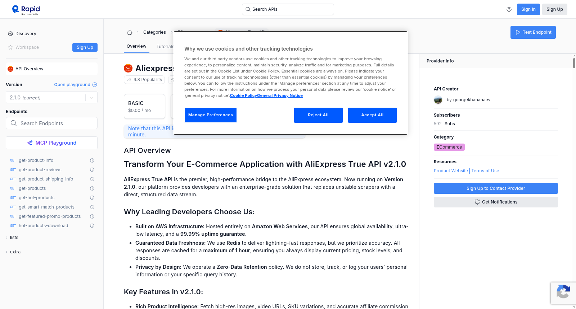576x309 pixels.
Task: Select API Overview in sidebar
Action: click(51, 69)
